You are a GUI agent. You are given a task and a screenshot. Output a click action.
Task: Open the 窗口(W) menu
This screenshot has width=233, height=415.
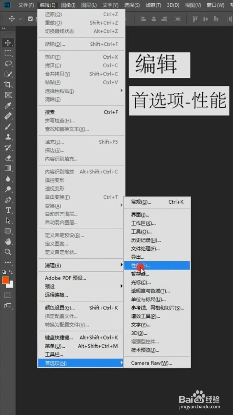tap(216, 5)
